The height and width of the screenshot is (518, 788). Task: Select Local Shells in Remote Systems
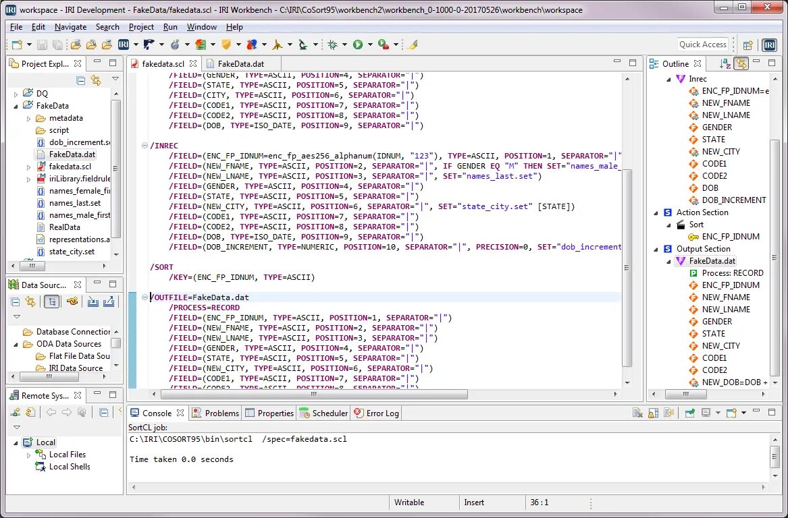click(70, 467)
